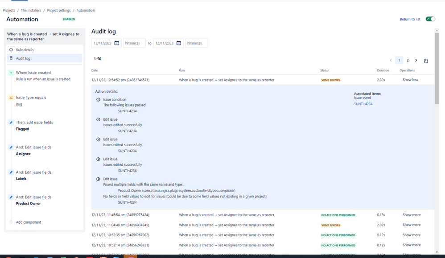
Task: Open the SUNTI-4234 associated issue link
Action: (x=363, y=104)
